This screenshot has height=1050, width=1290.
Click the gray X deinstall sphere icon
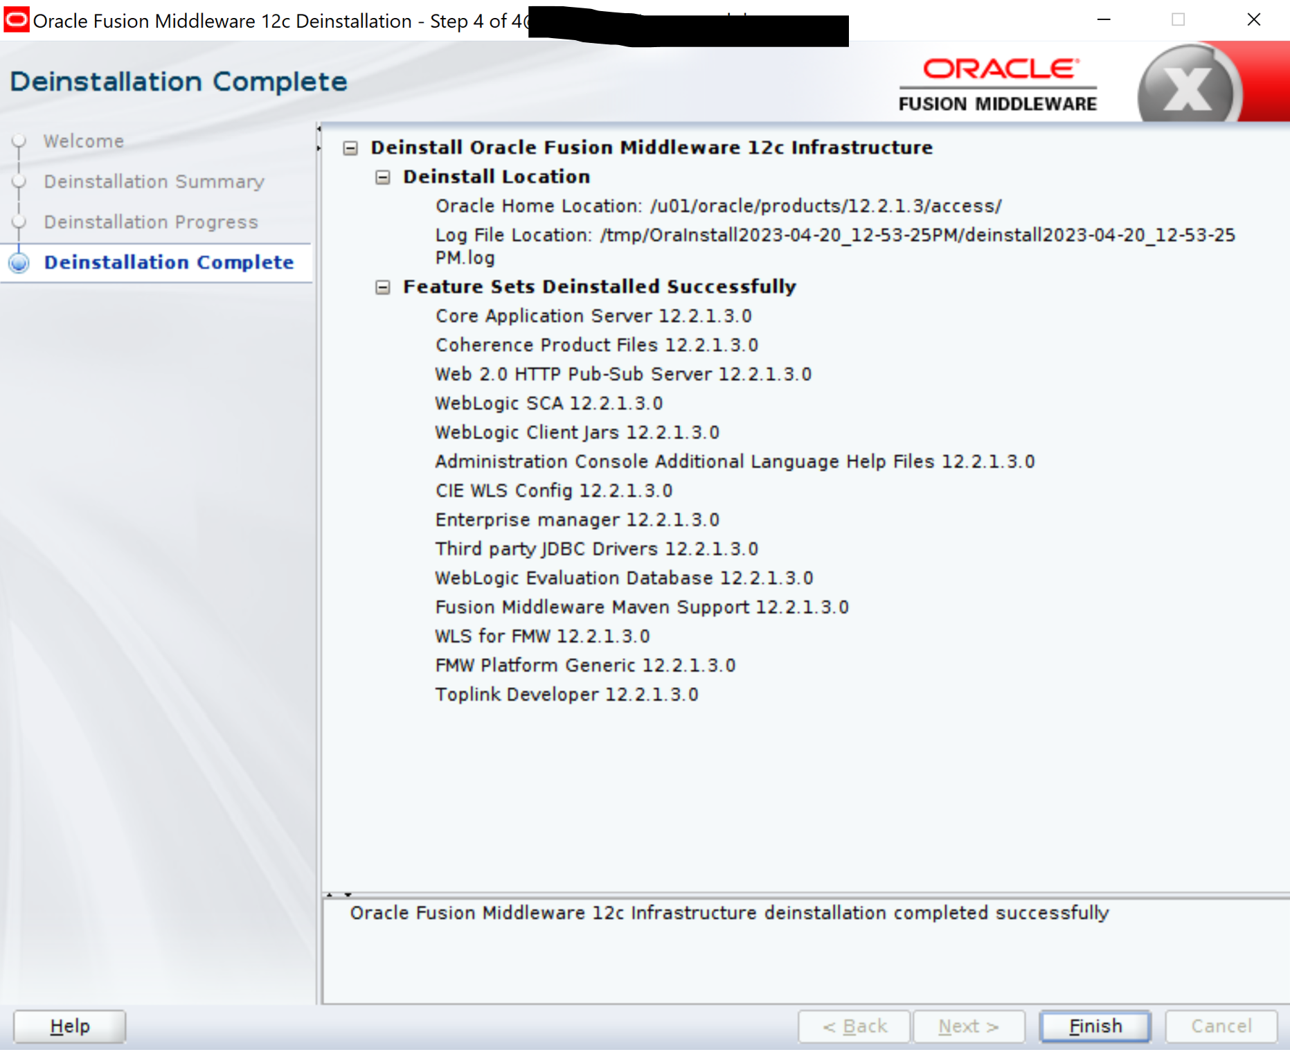coord(1187,87)
